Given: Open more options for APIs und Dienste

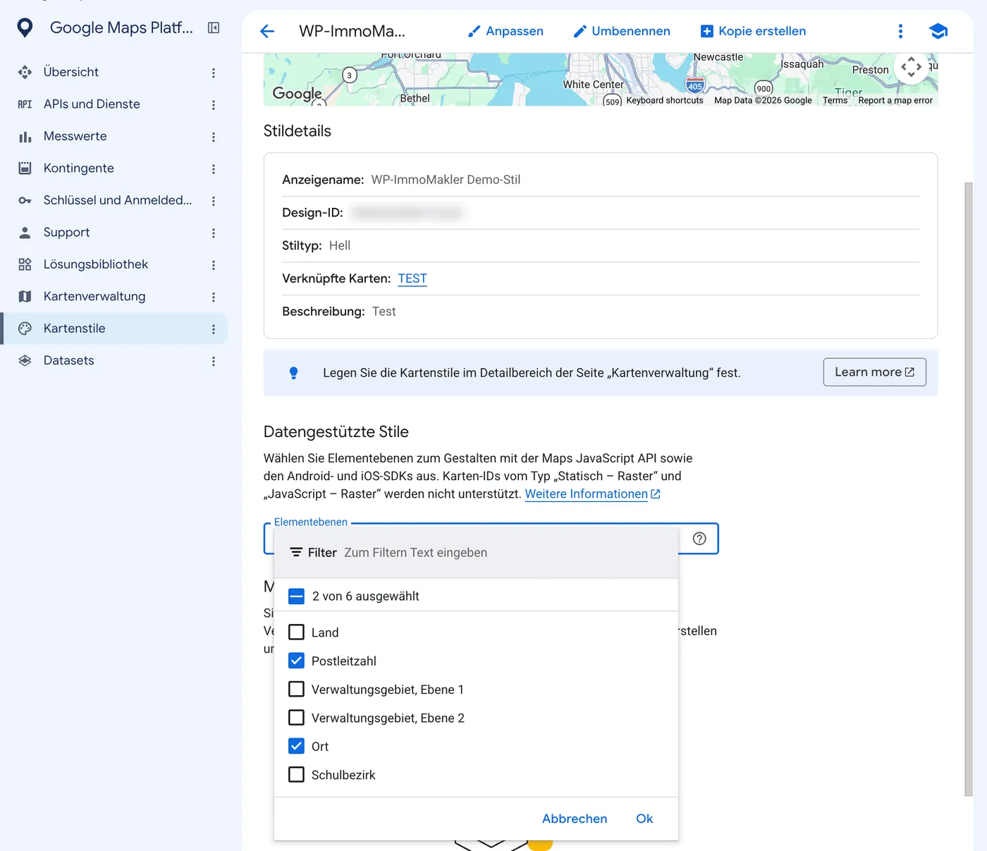Looking at the screenshot, I should [x=214, y=104].
